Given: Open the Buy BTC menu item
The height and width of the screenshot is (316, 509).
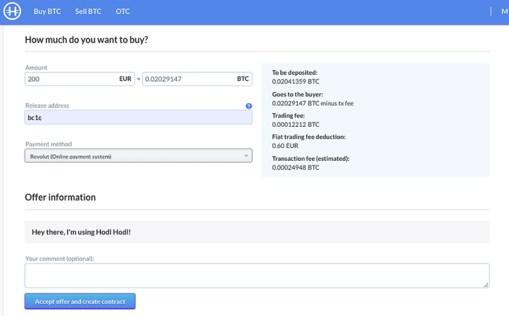Looking at the screenshot, I should pyautogui.click(x=47, y=11).
